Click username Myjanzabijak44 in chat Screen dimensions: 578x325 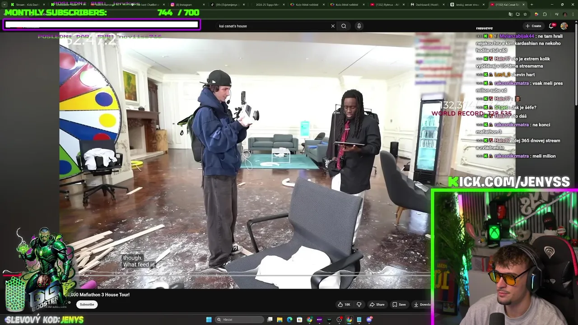517,36
